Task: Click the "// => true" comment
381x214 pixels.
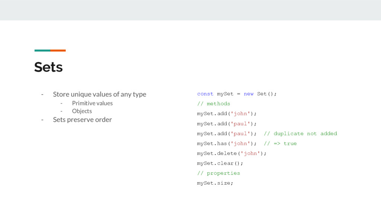Action: click(x=280, y=143)
